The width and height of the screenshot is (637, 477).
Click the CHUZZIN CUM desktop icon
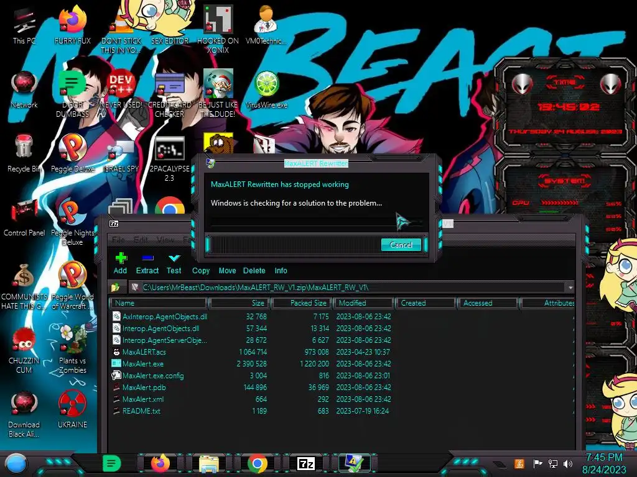[x=24, y=350]
